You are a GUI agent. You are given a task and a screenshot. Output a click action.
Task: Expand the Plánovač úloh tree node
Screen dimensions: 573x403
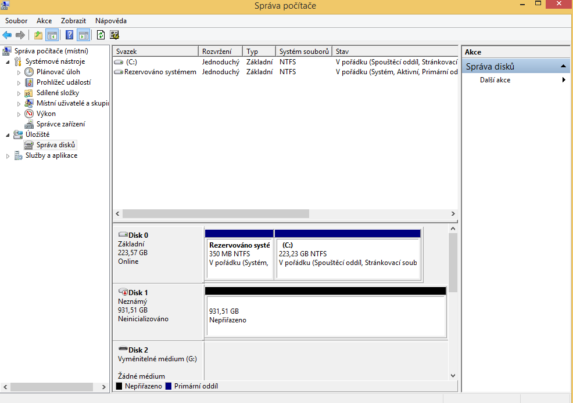19,72
